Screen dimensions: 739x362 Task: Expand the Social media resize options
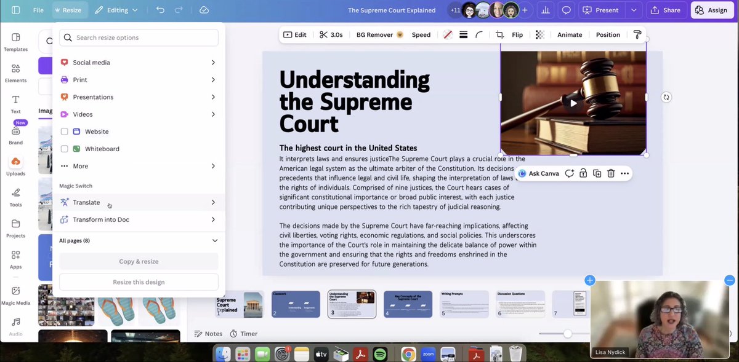coord(139,63)
